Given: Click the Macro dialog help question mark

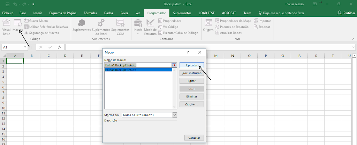Looking at the screenshot, I should tap(188, 52).
